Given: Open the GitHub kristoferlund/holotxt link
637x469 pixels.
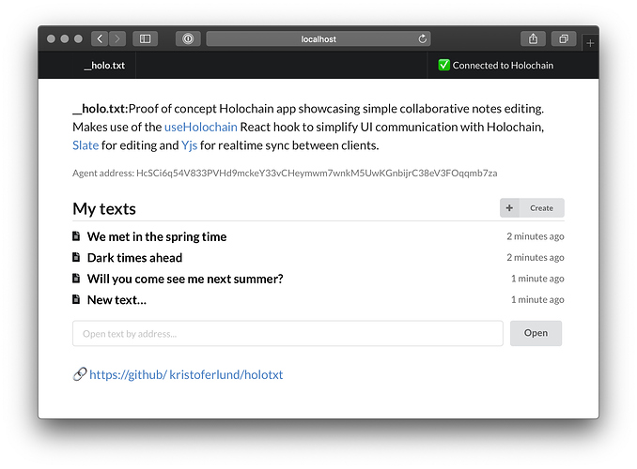Looking at the screenshot, I should [186, 374].
